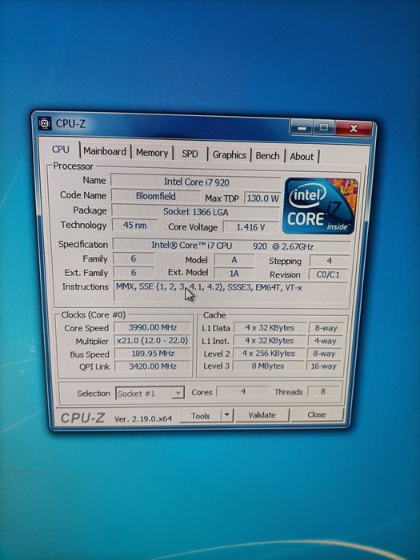420x560 pixels.
Task: Click the Max TDP value 130.0 W
Action: (x=262, y=198)
